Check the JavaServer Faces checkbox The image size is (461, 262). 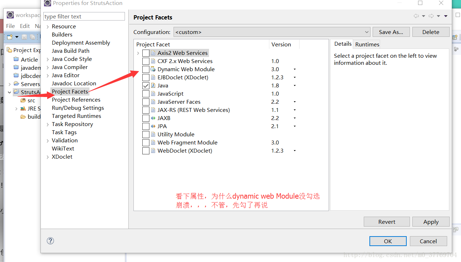(x=146, y=102)
